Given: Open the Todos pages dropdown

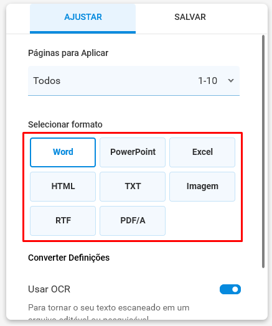Looking at the screenshot, I should coord(134,81).
